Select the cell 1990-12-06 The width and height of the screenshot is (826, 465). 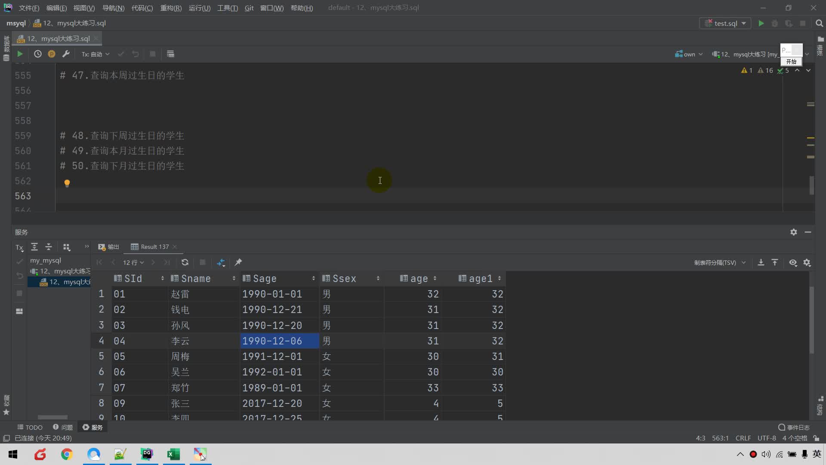tap(279, 341)
